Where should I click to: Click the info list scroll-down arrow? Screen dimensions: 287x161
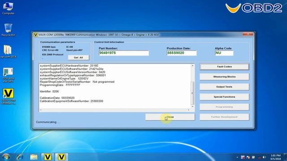(x=192, y=106)
